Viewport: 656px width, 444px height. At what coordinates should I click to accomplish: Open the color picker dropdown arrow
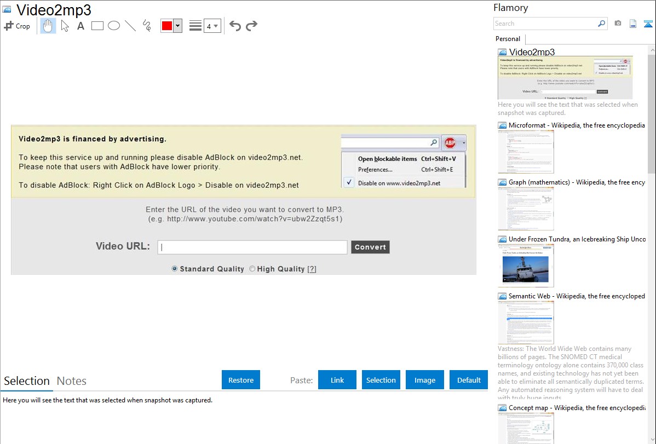coord(177,26)
